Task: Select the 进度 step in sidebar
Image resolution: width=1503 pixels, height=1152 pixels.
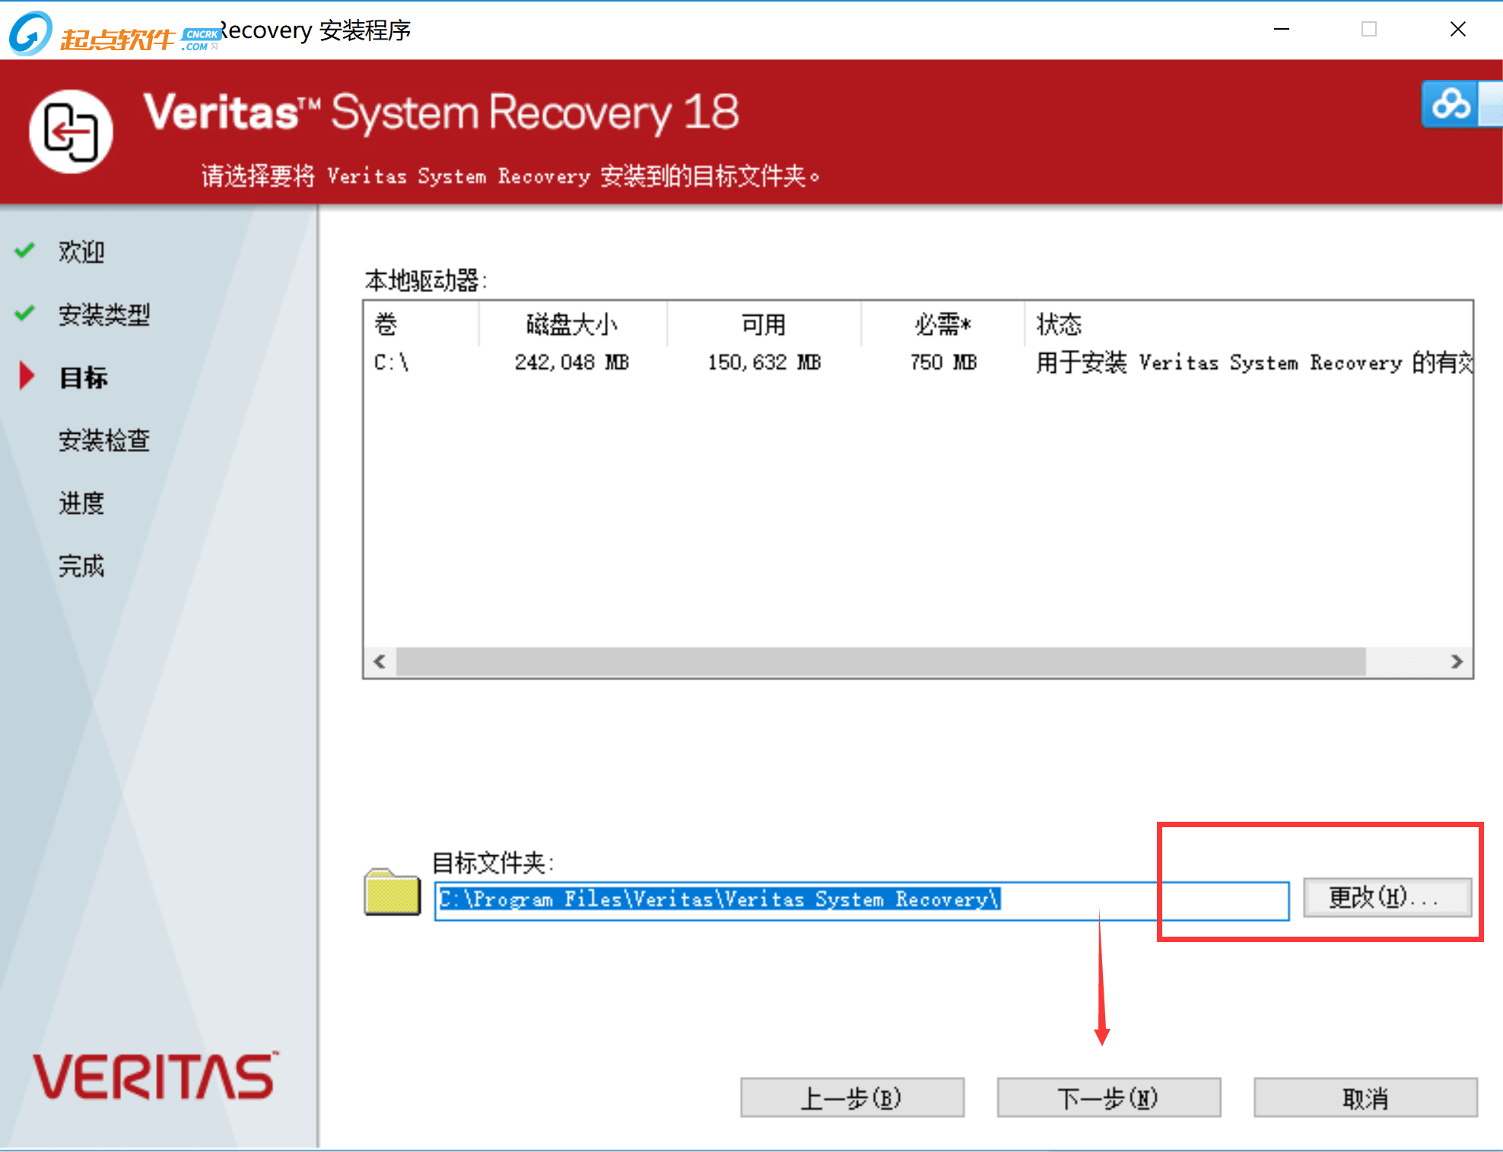Action: tap(81, 503)
